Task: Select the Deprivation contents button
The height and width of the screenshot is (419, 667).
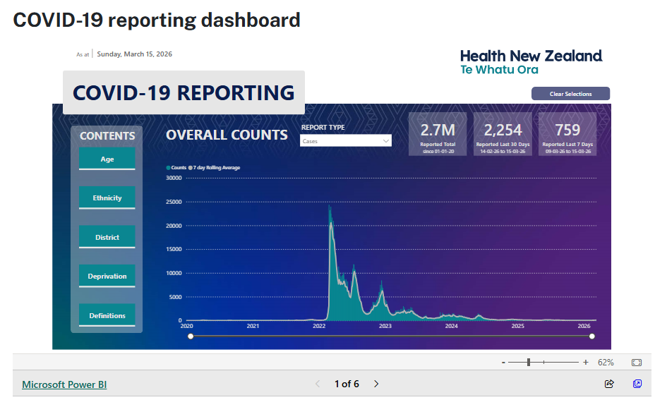Action: (107, 277)
